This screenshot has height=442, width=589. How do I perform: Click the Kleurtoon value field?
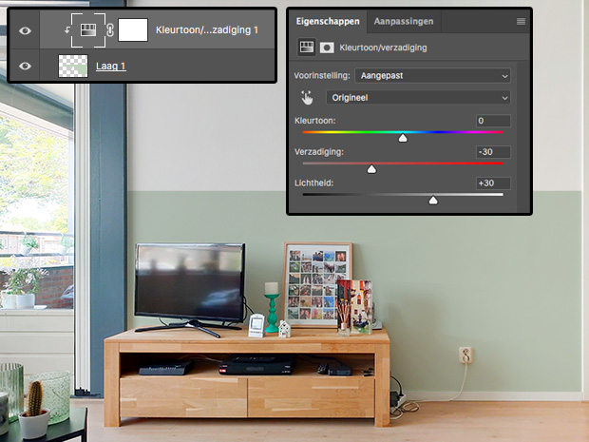coord(493,121)
